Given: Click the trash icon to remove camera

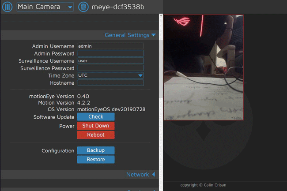Looking at the screenshot, I should pos(83,7).
